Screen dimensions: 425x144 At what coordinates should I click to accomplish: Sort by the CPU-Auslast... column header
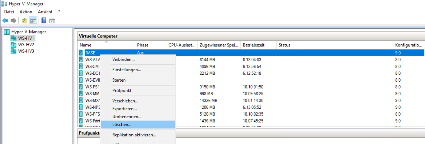coord(182,45)
